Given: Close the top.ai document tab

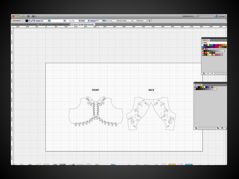Looking at the screenshot, I should 72,24.
